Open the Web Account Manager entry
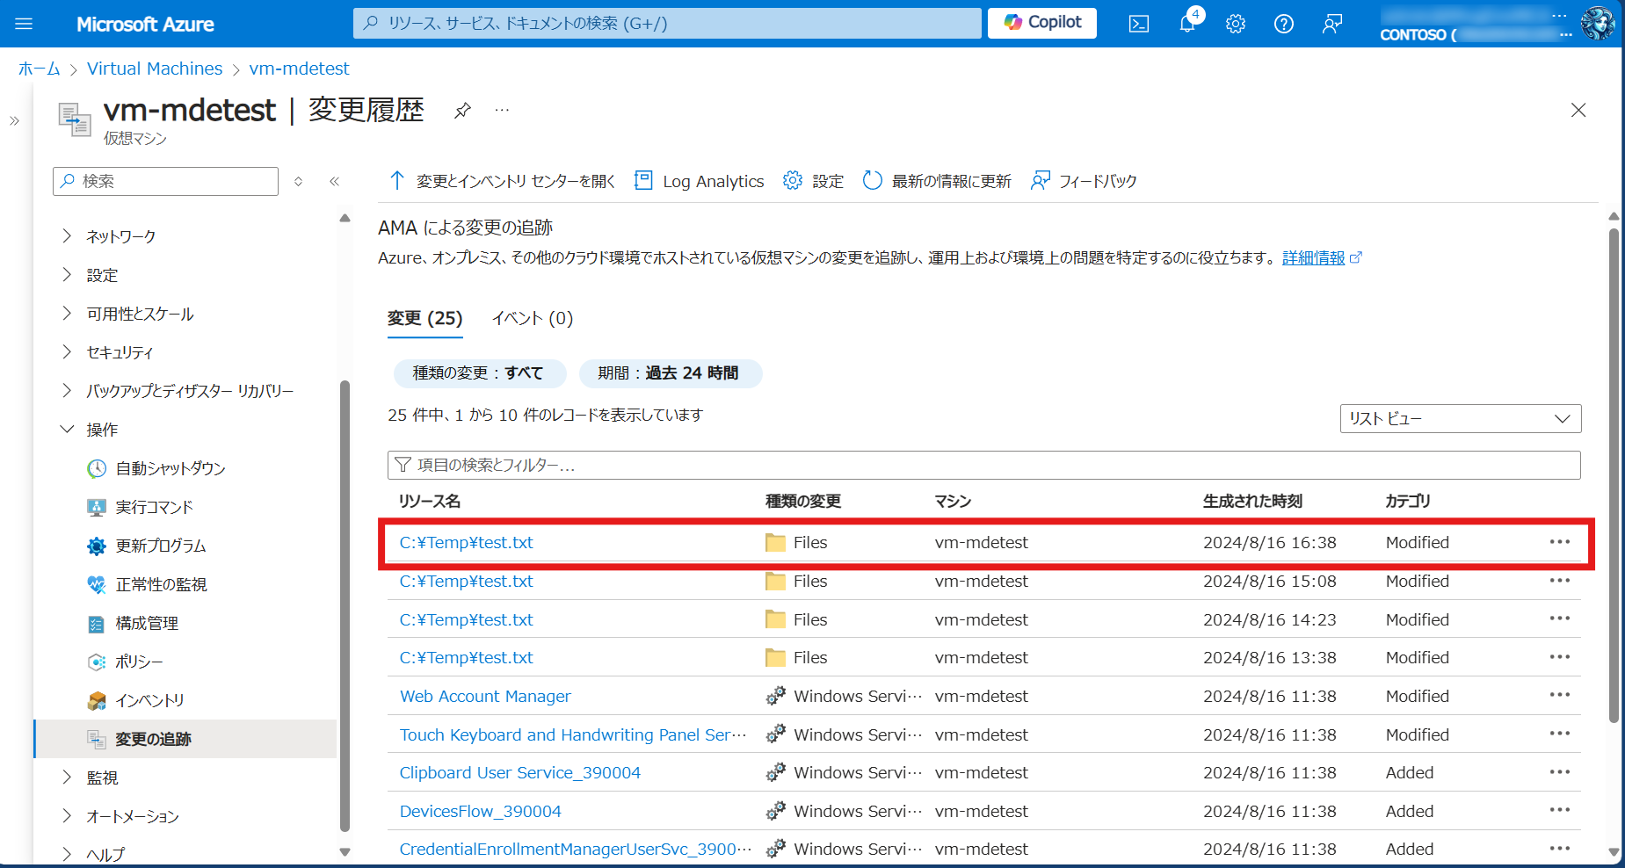The height and width of the screenshot is (868, 1625). (x=485, y=697)
